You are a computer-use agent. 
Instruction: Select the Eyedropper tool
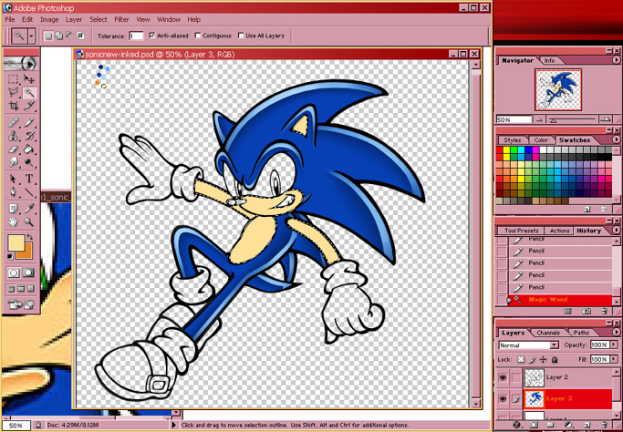coord(28,208)
